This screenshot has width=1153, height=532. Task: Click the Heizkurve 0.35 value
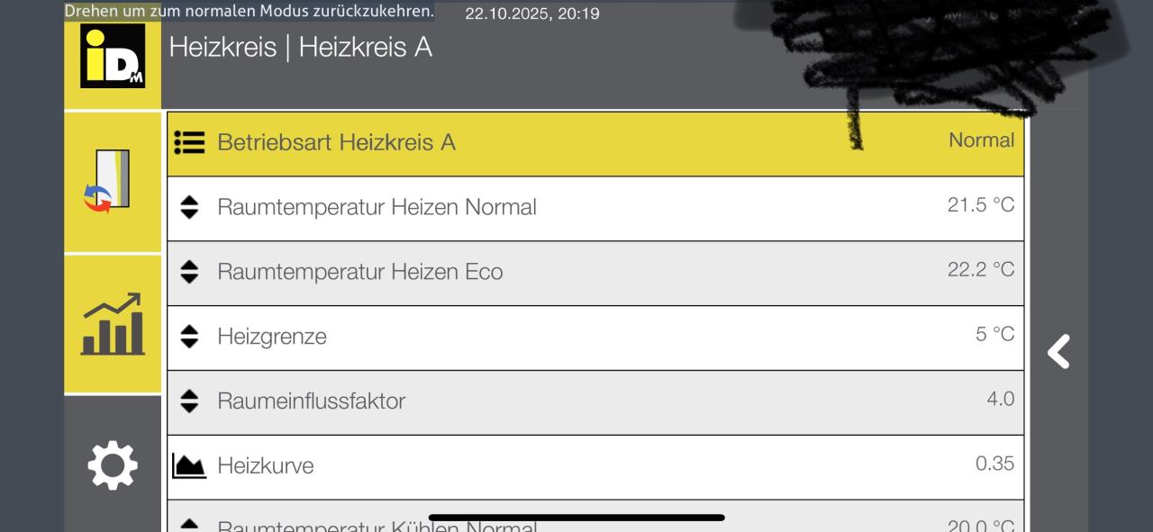tap(994, 464)
